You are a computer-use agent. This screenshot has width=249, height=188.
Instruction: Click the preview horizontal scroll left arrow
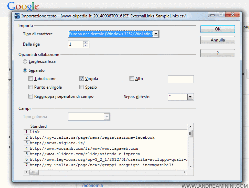26,172
